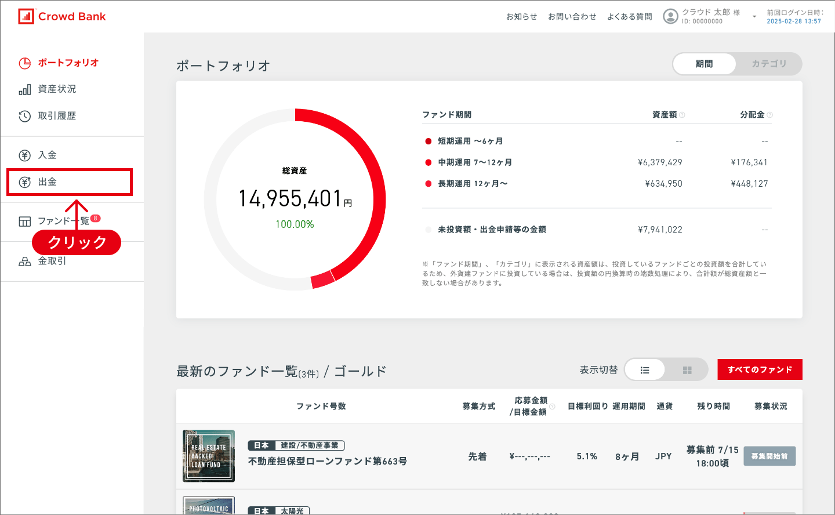Image resolution: width=835 pixels, height=515 pixels.
Task: Toggle fund display to grid view
Action: 687,370
